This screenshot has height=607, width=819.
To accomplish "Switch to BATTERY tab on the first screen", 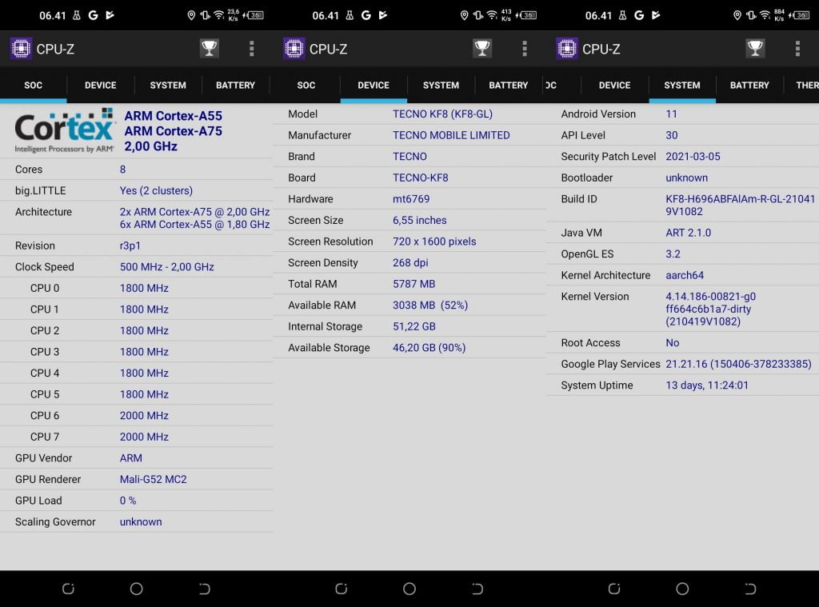I will click(236, 85).
